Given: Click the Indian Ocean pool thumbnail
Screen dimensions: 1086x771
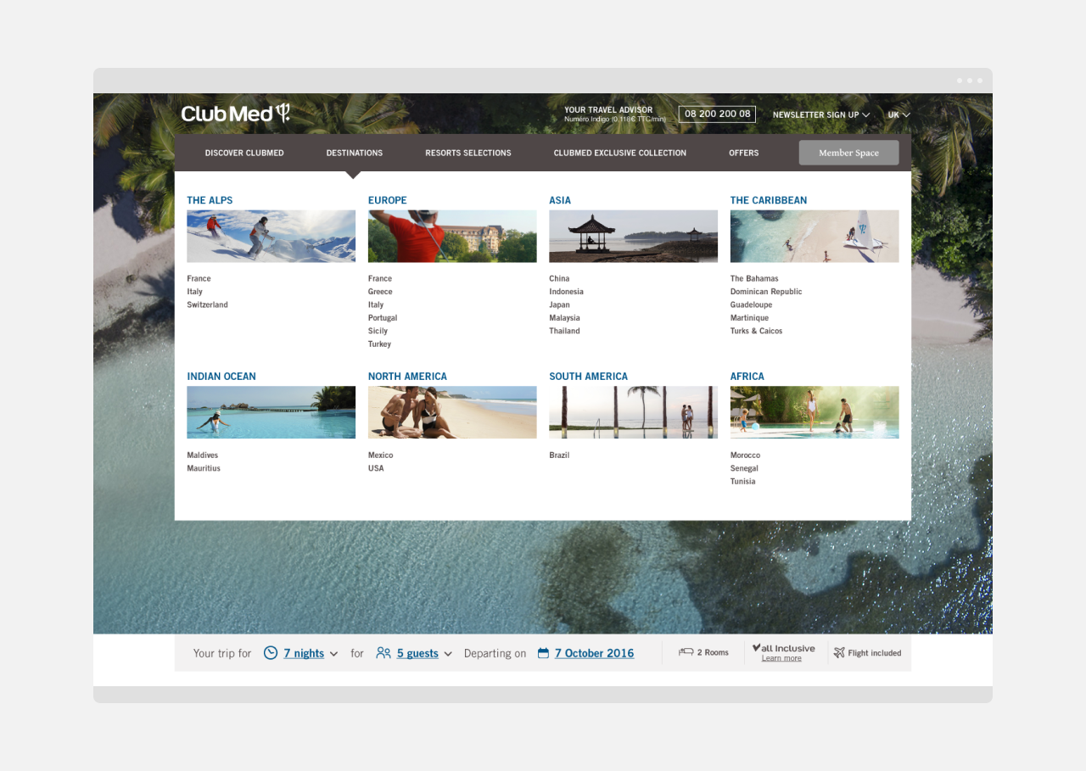Looking at the screenshot, I should coord(271,412).
